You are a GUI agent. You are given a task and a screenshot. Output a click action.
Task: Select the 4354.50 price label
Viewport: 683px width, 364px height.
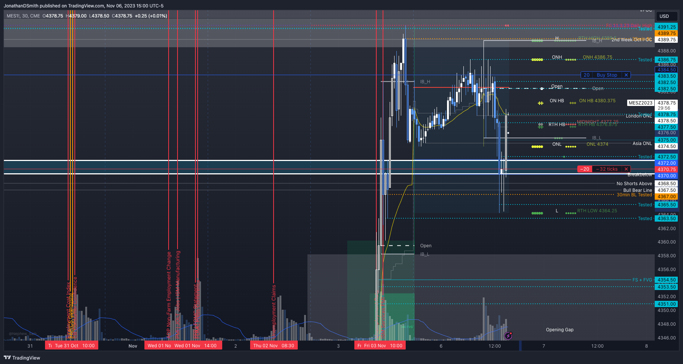667,280
